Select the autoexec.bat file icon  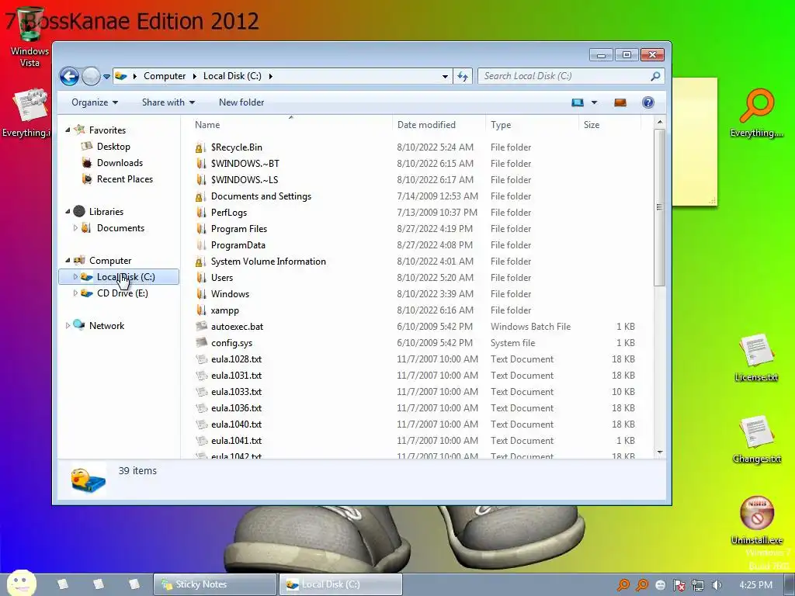[x=201, y=327]
